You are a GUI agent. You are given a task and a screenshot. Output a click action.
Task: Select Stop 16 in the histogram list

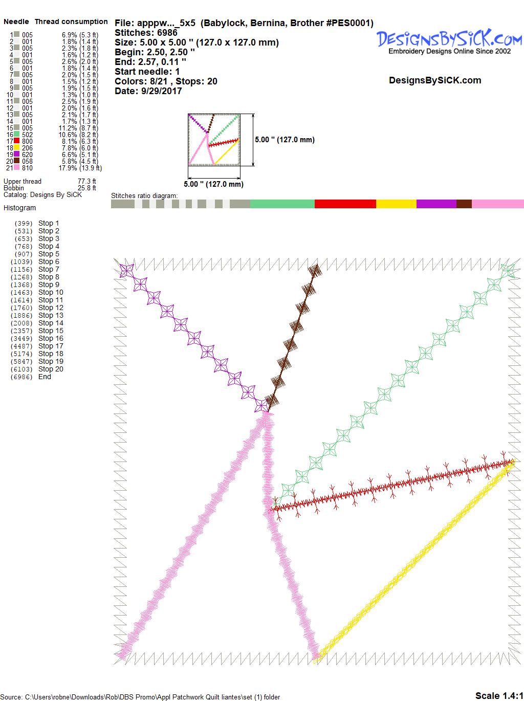[x=51, y=338]
